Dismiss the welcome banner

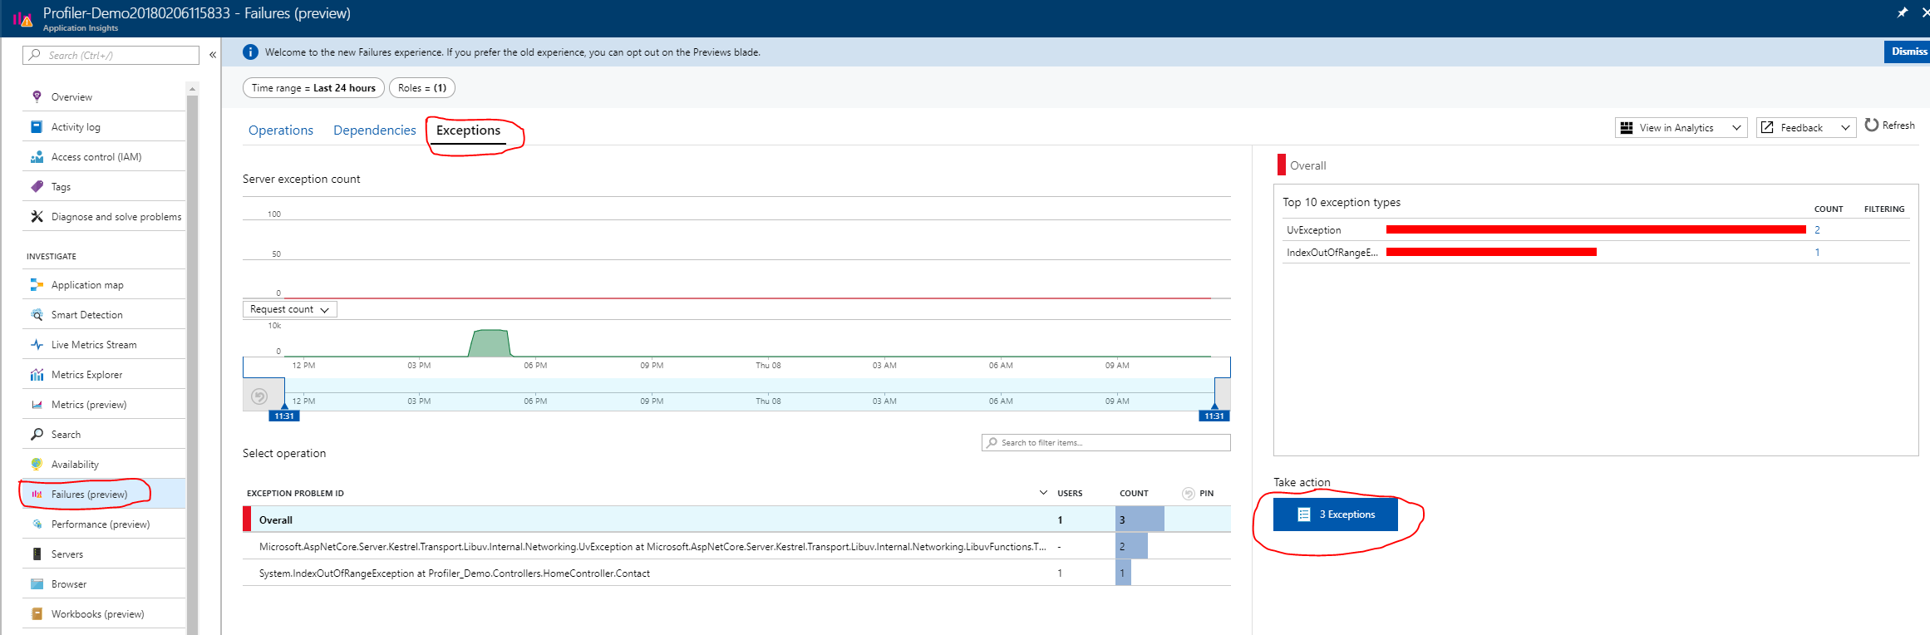1908,52
